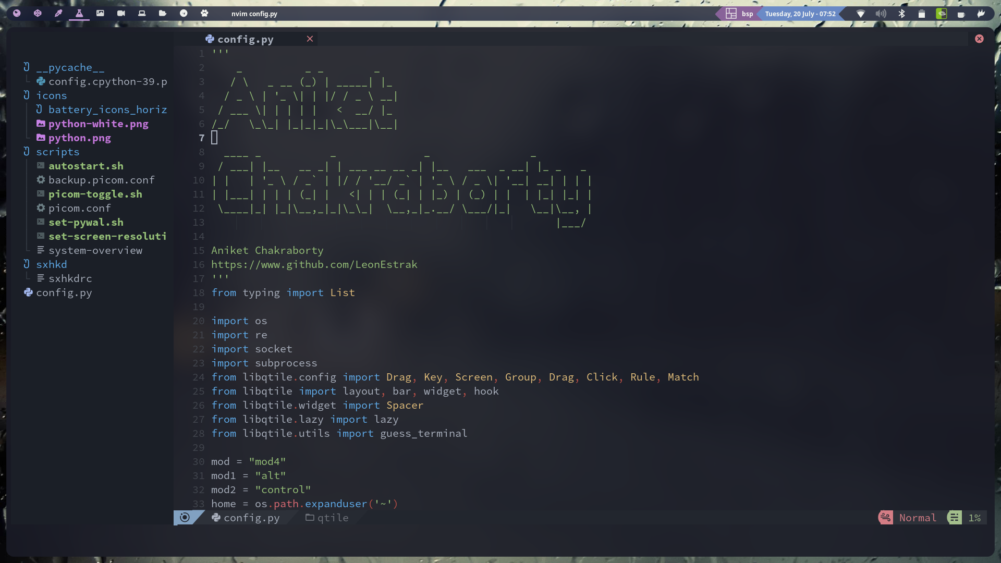
Task: Switch to the flask workspace icon
Action: coord(79,14)
